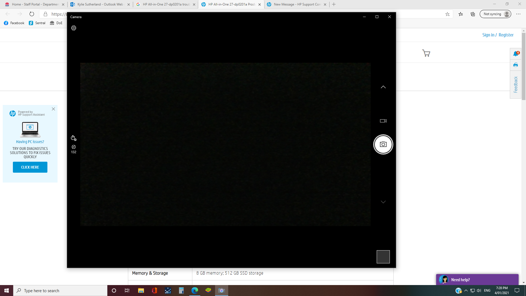This screenshot has width=526, height=296.
Task: Click the notification bell showing 4 alerts
Action: pyautogui.click(x=515, y=54)
